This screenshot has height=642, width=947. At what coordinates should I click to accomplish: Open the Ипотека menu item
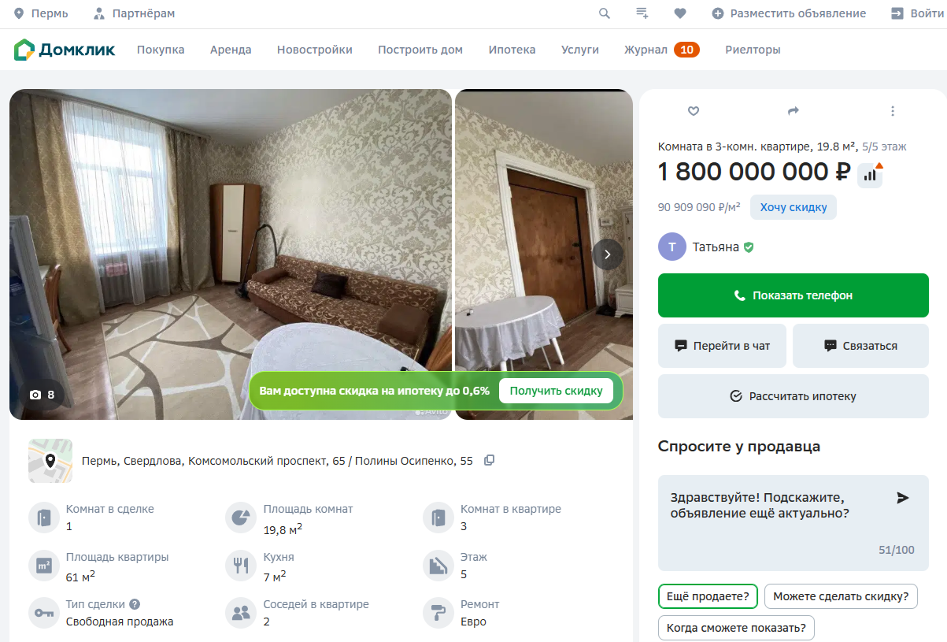pyautogui.click(x=512, y=50)
